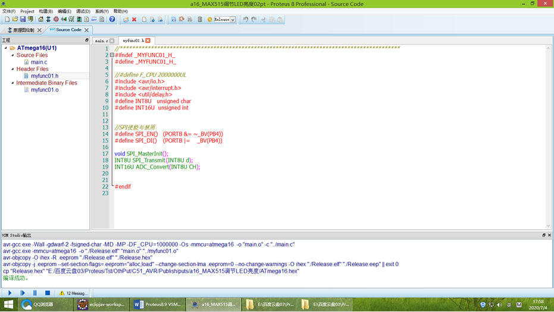
Task: Redo the last undone edit
Action: (x=253, y=20)
